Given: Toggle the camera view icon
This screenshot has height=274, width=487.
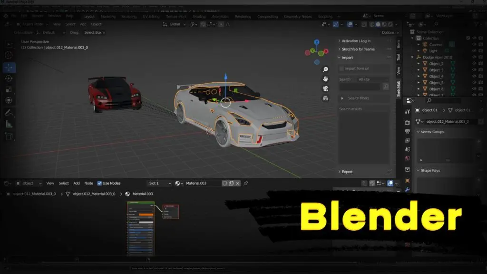Looking at the screenshot, I should click(325, 88).
